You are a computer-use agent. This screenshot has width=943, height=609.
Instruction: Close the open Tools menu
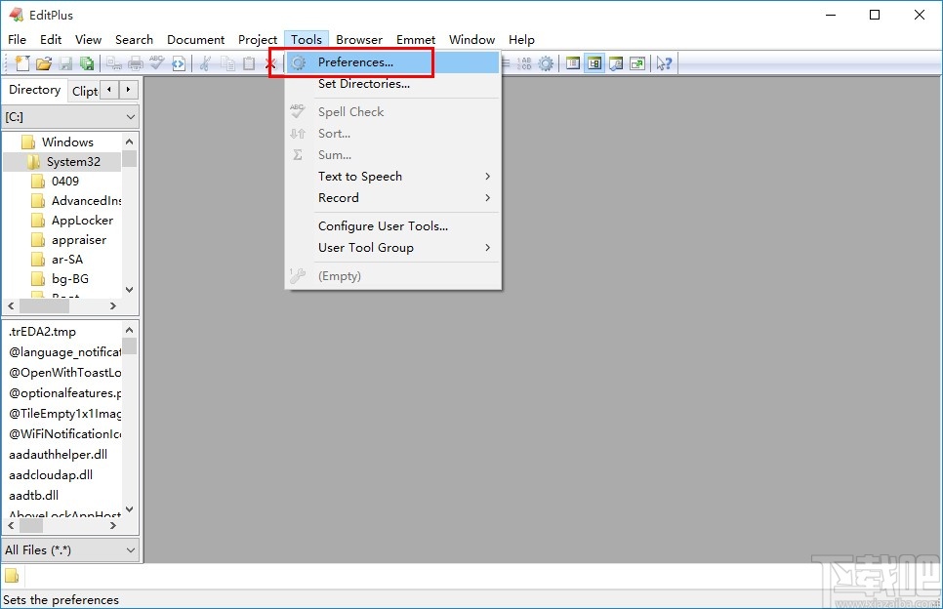(307, 40)
